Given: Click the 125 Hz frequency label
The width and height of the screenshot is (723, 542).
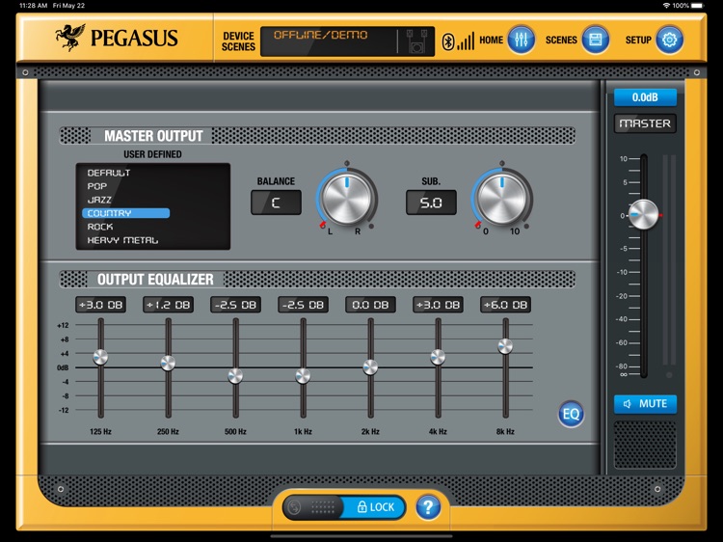Looking at the screenshot, I should coord(100,432).
